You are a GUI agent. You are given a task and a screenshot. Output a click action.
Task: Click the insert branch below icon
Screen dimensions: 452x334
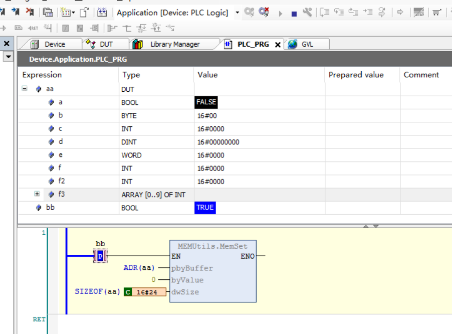pyautogui.click(x=141, y=28)
